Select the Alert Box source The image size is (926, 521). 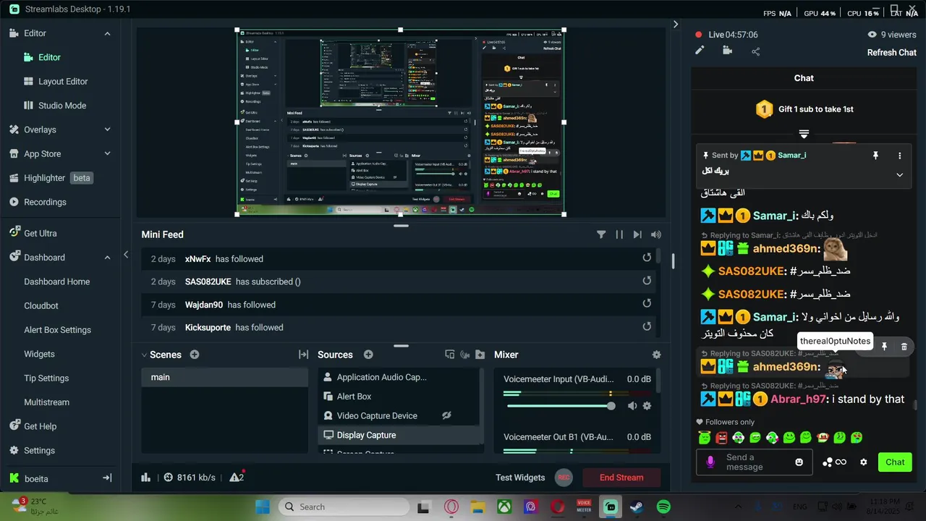pos(400,397)
